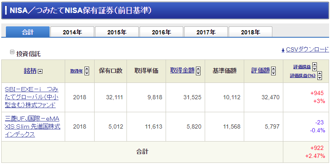Select acquisition amount 5,820
Image resolution: width=335 pixels, height=165 pixels.
click(x=194, y=126)
